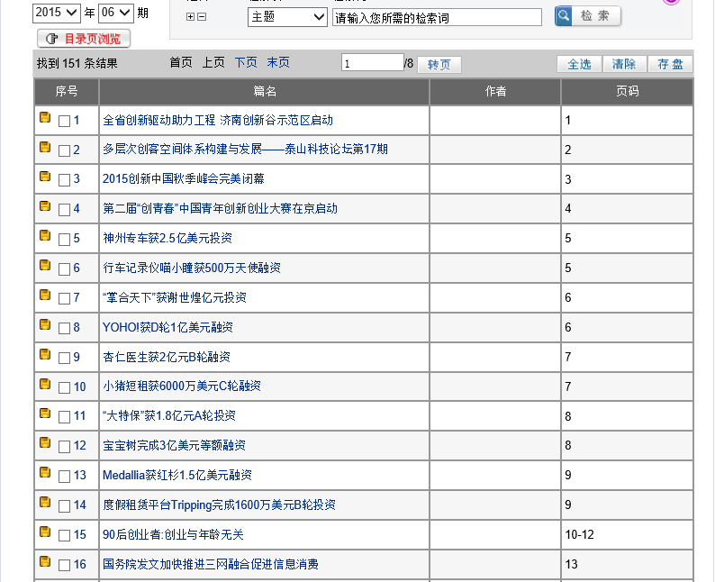Click the 检索 search button
This screenshot has width=715, height=582.
pos(587,16)
